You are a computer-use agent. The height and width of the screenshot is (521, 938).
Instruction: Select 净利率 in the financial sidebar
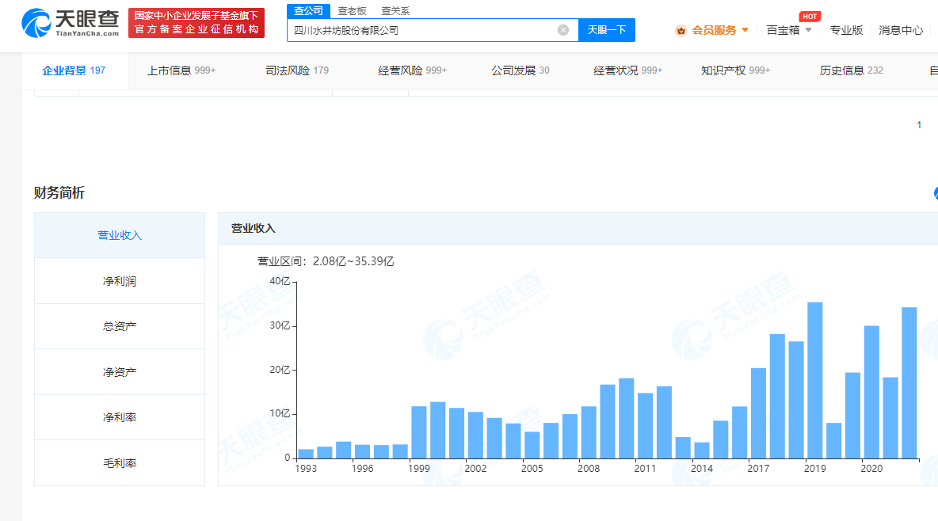point(120,417)
